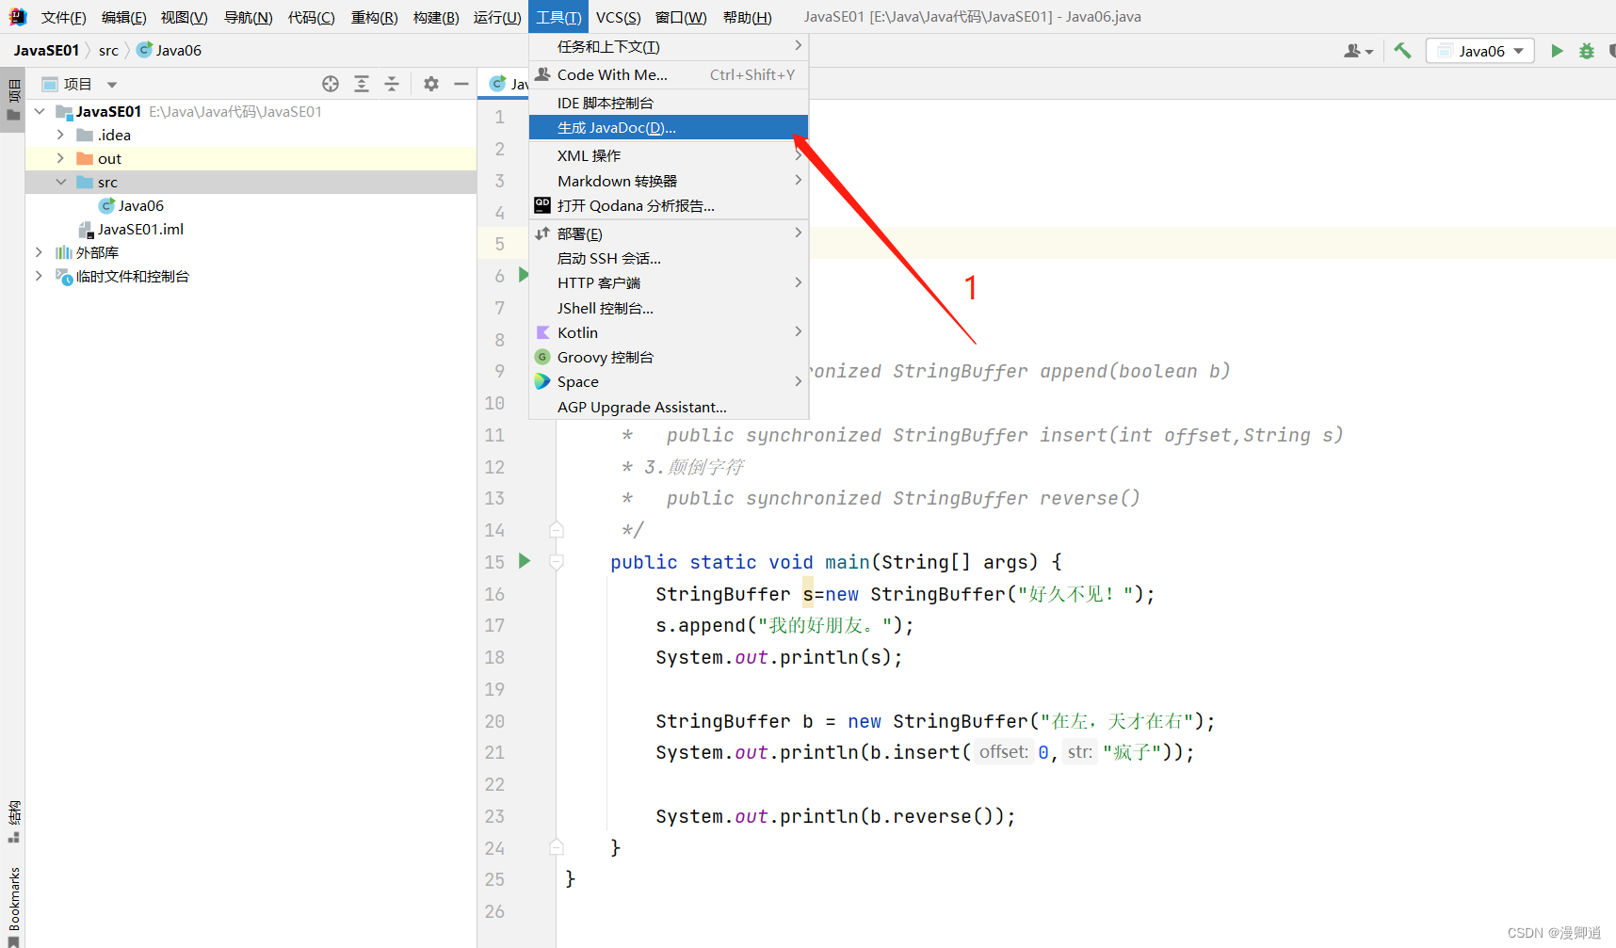This screenshot has height=948, width=1616.
Task: Open the HTTP 客户端 submenu
Action: click(x=669, y=282)
